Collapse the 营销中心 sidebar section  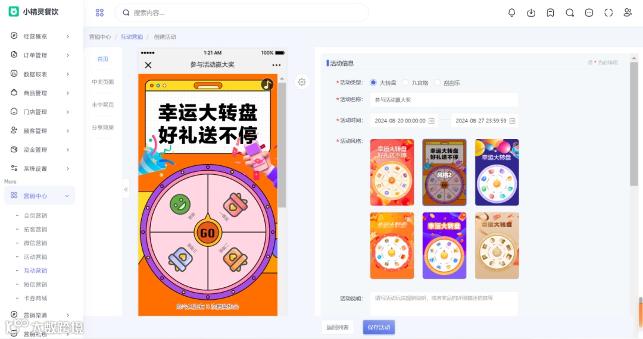click(40, 196)
